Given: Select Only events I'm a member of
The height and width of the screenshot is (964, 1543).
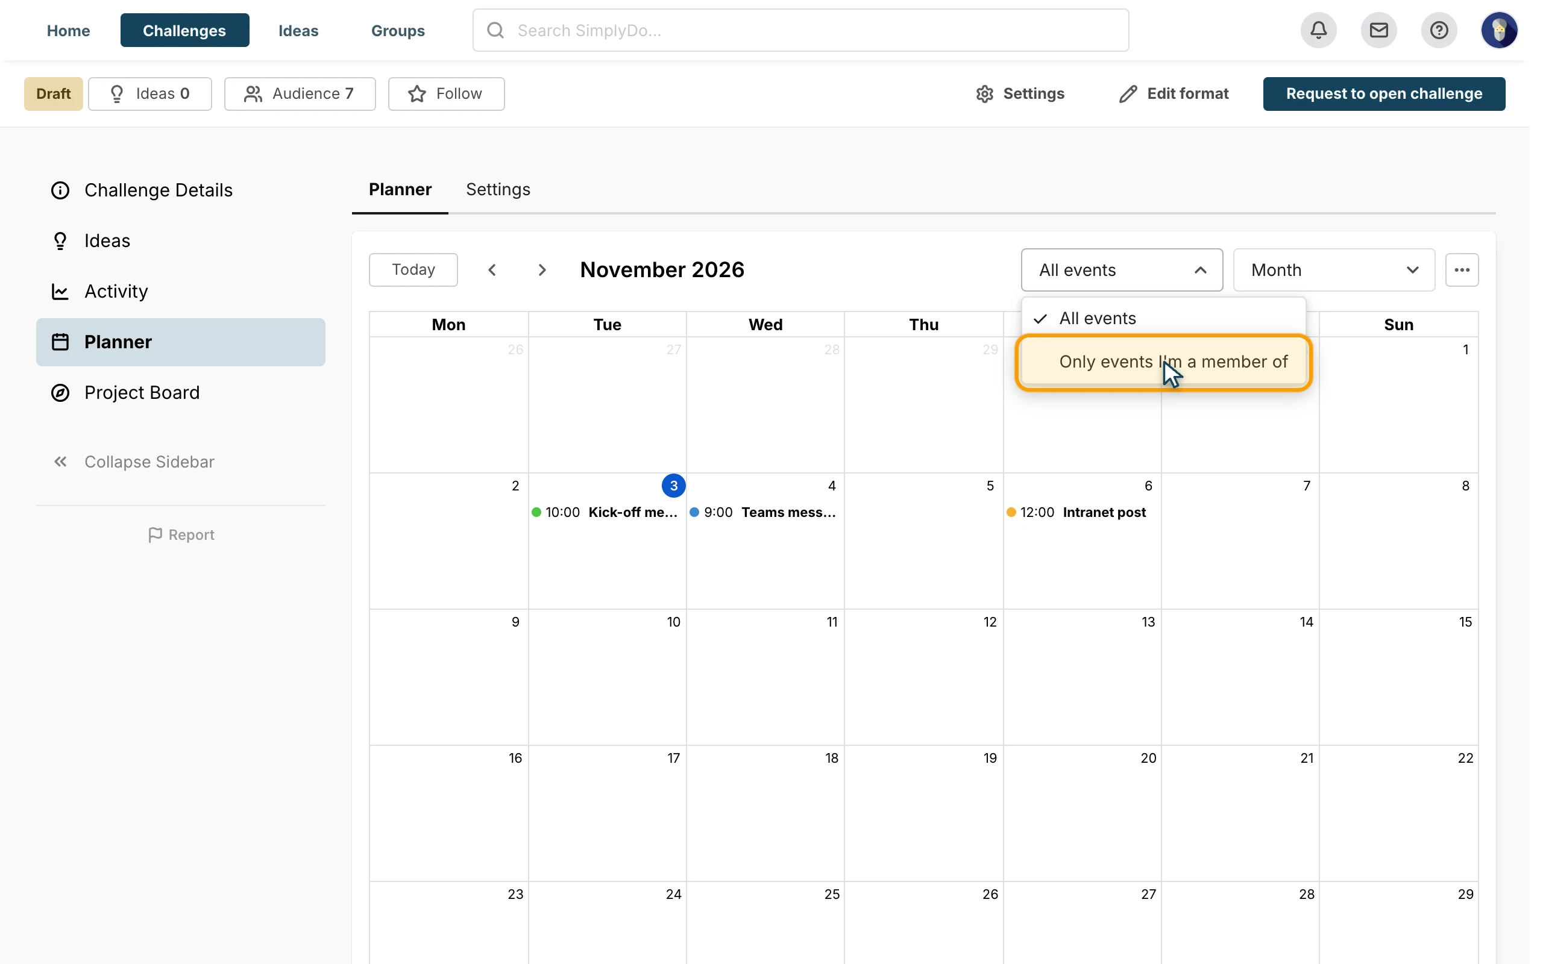Looking at the screenshot, I should coord(1163,361).
